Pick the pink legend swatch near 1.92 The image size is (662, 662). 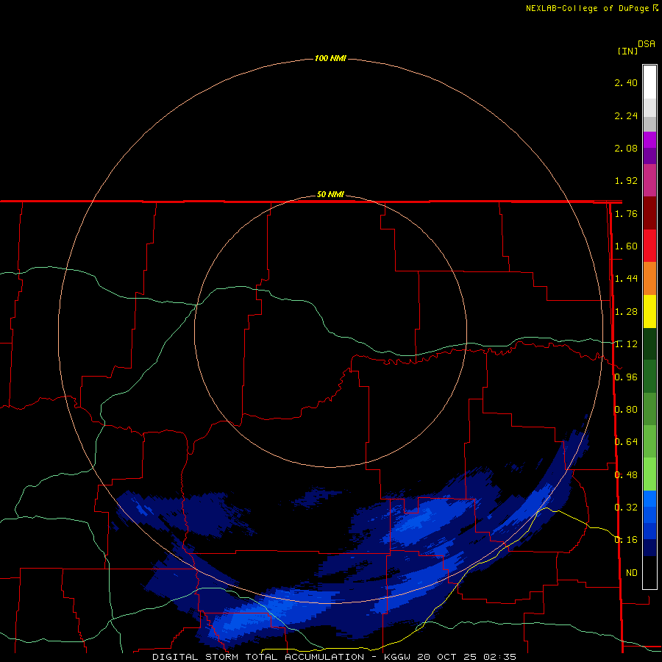(x=649, y=180)
